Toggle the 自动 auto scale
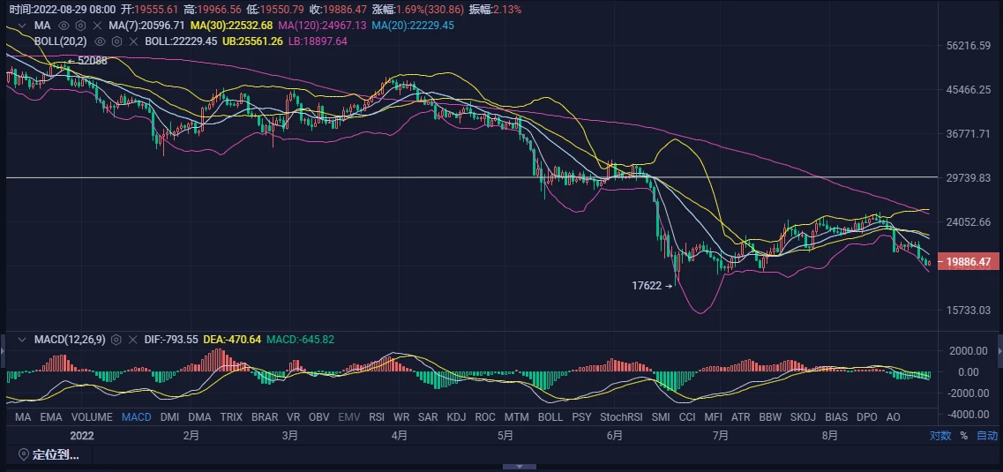The height and width of the screenshot is (472, 1003). [987, 436]
